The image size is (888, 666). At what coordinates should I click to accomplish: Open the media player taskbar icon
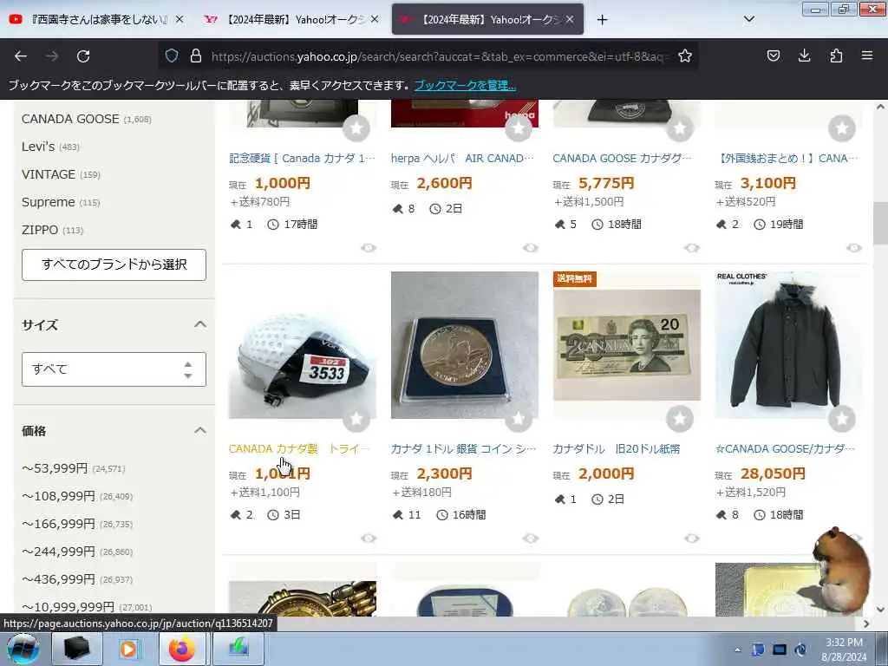pos(128,649)
